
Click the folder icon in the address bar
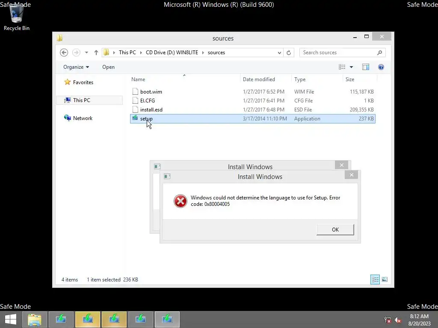107,52
